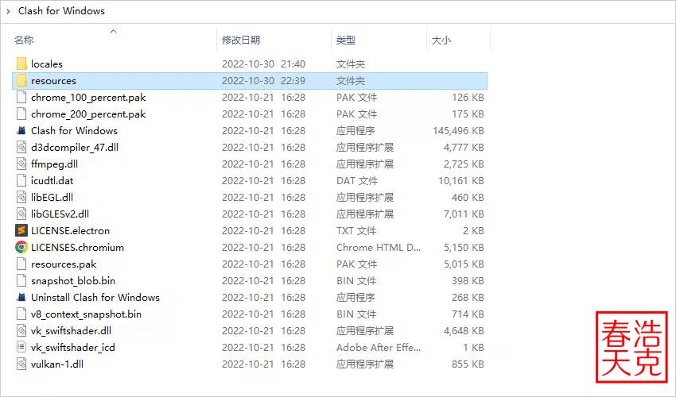Select the file name v8_context_snapshot.bin
The image size is (676, 397).
click(86, 314)
